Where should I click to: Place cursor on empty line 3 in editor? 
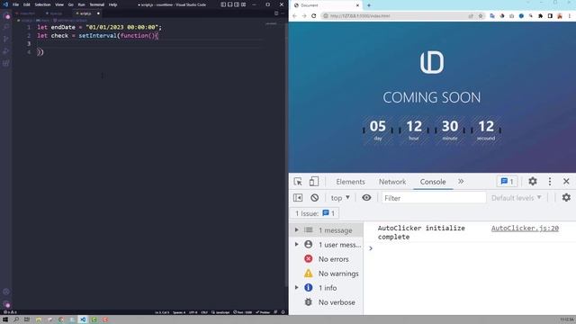150,44
